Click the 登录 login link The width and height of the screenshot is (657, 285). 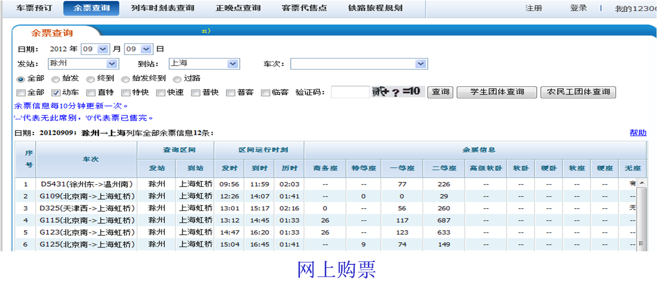578,8
